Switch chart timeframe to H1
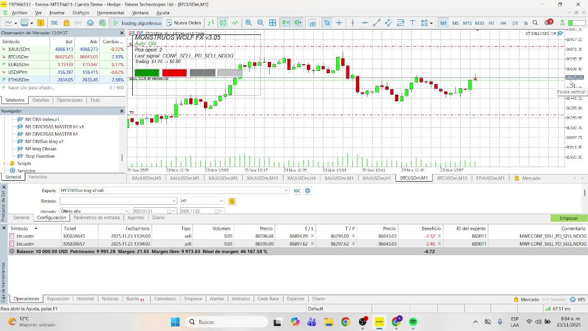Image resolution: width=588 pixels, height=331 pixels. click(492, 23)
